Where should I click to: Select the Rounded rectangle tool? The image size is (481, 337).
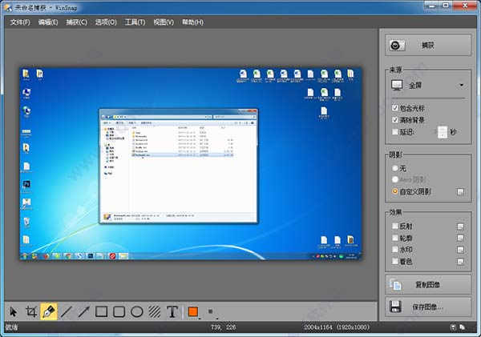coord(119,312)
